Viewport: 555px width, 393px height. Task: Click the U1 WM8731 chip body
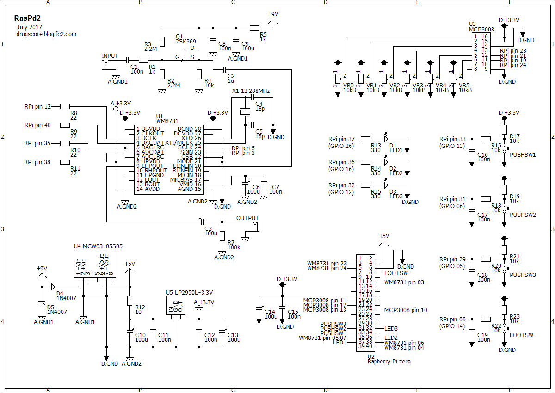click(168, 159)
